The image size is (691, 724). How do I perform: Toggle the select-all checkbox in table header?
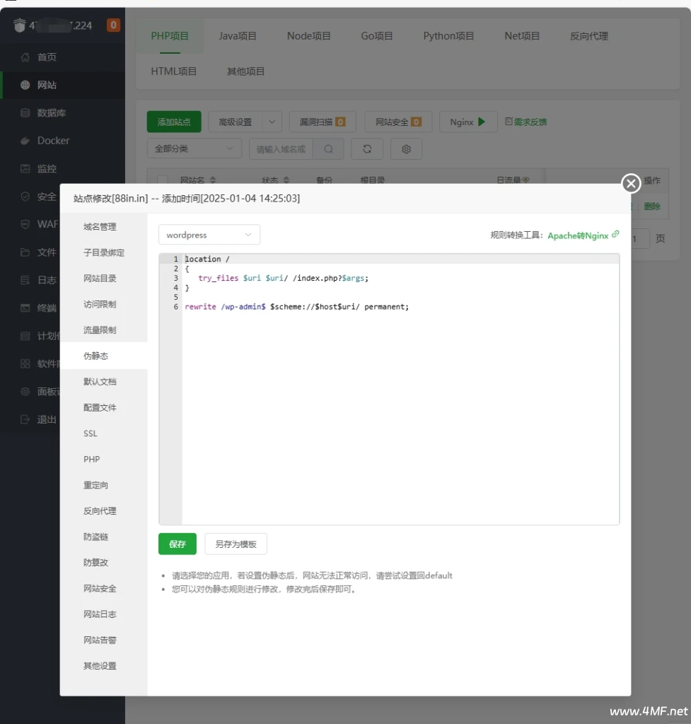163,180
